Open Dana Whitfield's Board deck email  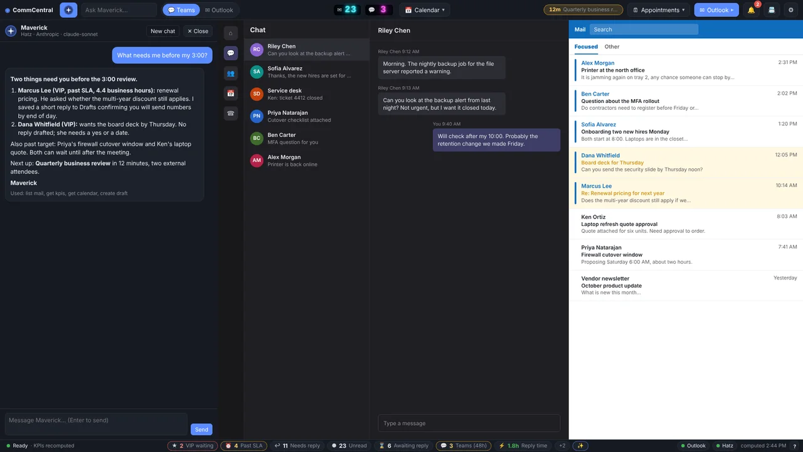pyautogui.click(x=686, y=163)
